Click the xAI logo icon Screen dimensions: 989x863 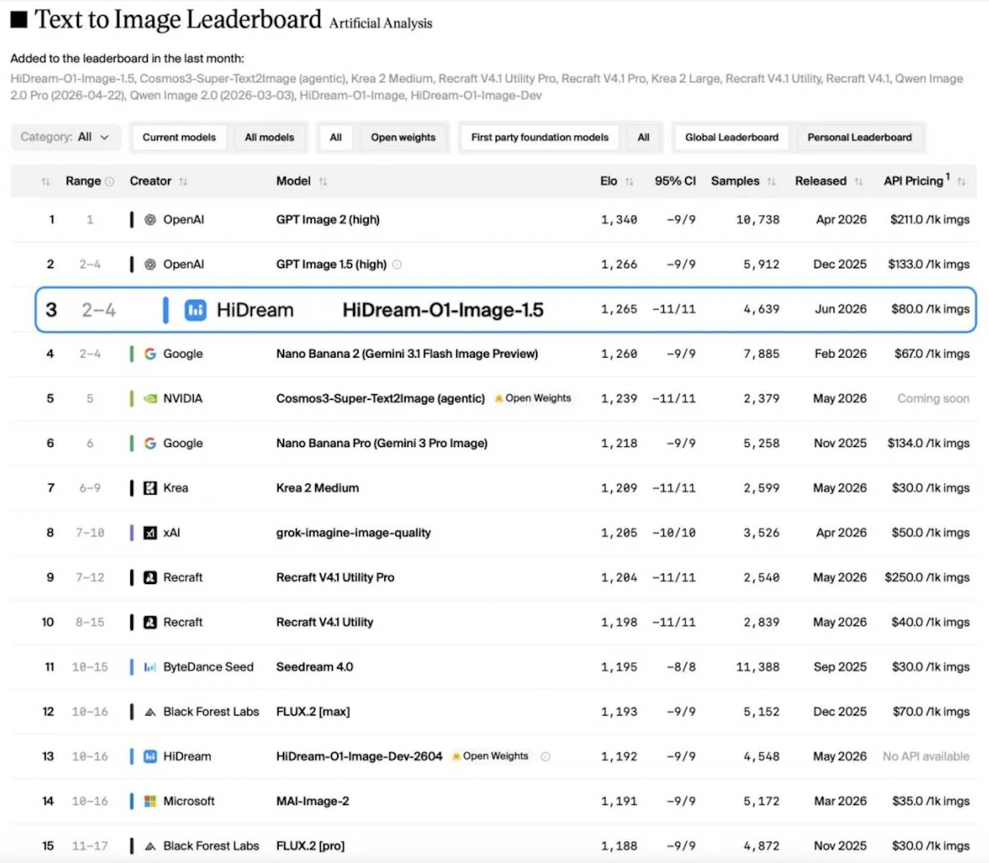[x=150, y=533]
